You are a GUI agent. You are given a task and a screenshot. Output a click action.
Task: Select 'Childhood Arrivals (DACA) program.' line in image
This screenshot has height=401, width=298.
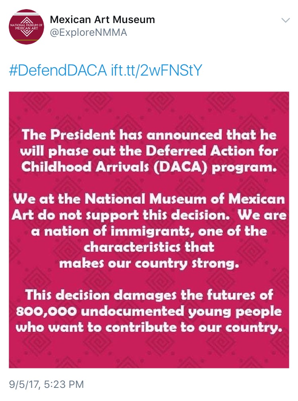coord(149,167)
